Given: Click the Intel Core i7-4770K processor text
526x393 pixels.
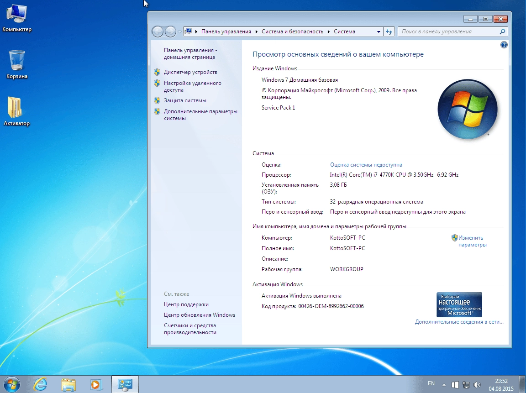Looking at the screenshot, I should point(394,175).
